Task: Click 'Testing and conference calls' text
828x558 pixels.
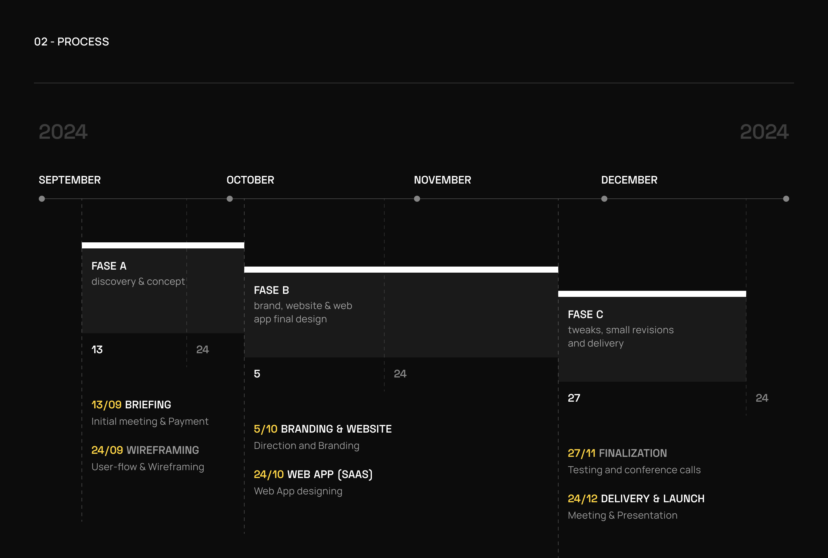Action: tap(634, 470)
